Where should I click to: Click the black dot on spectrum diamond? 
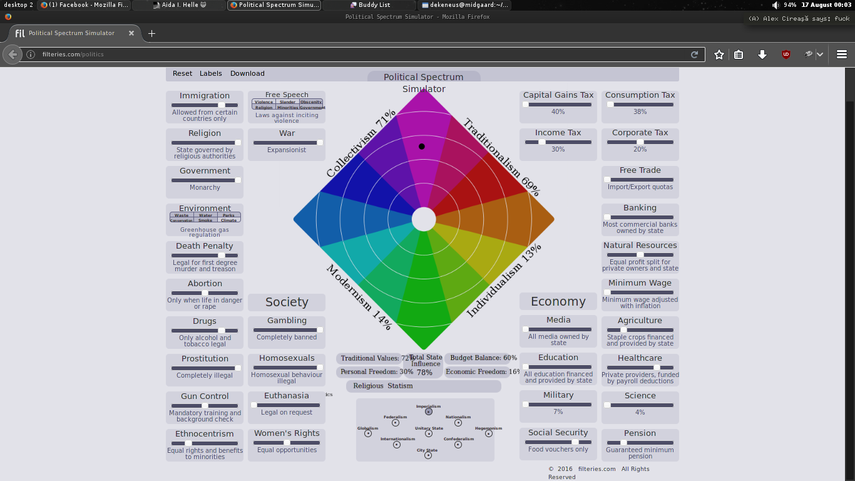click(422, 147)
